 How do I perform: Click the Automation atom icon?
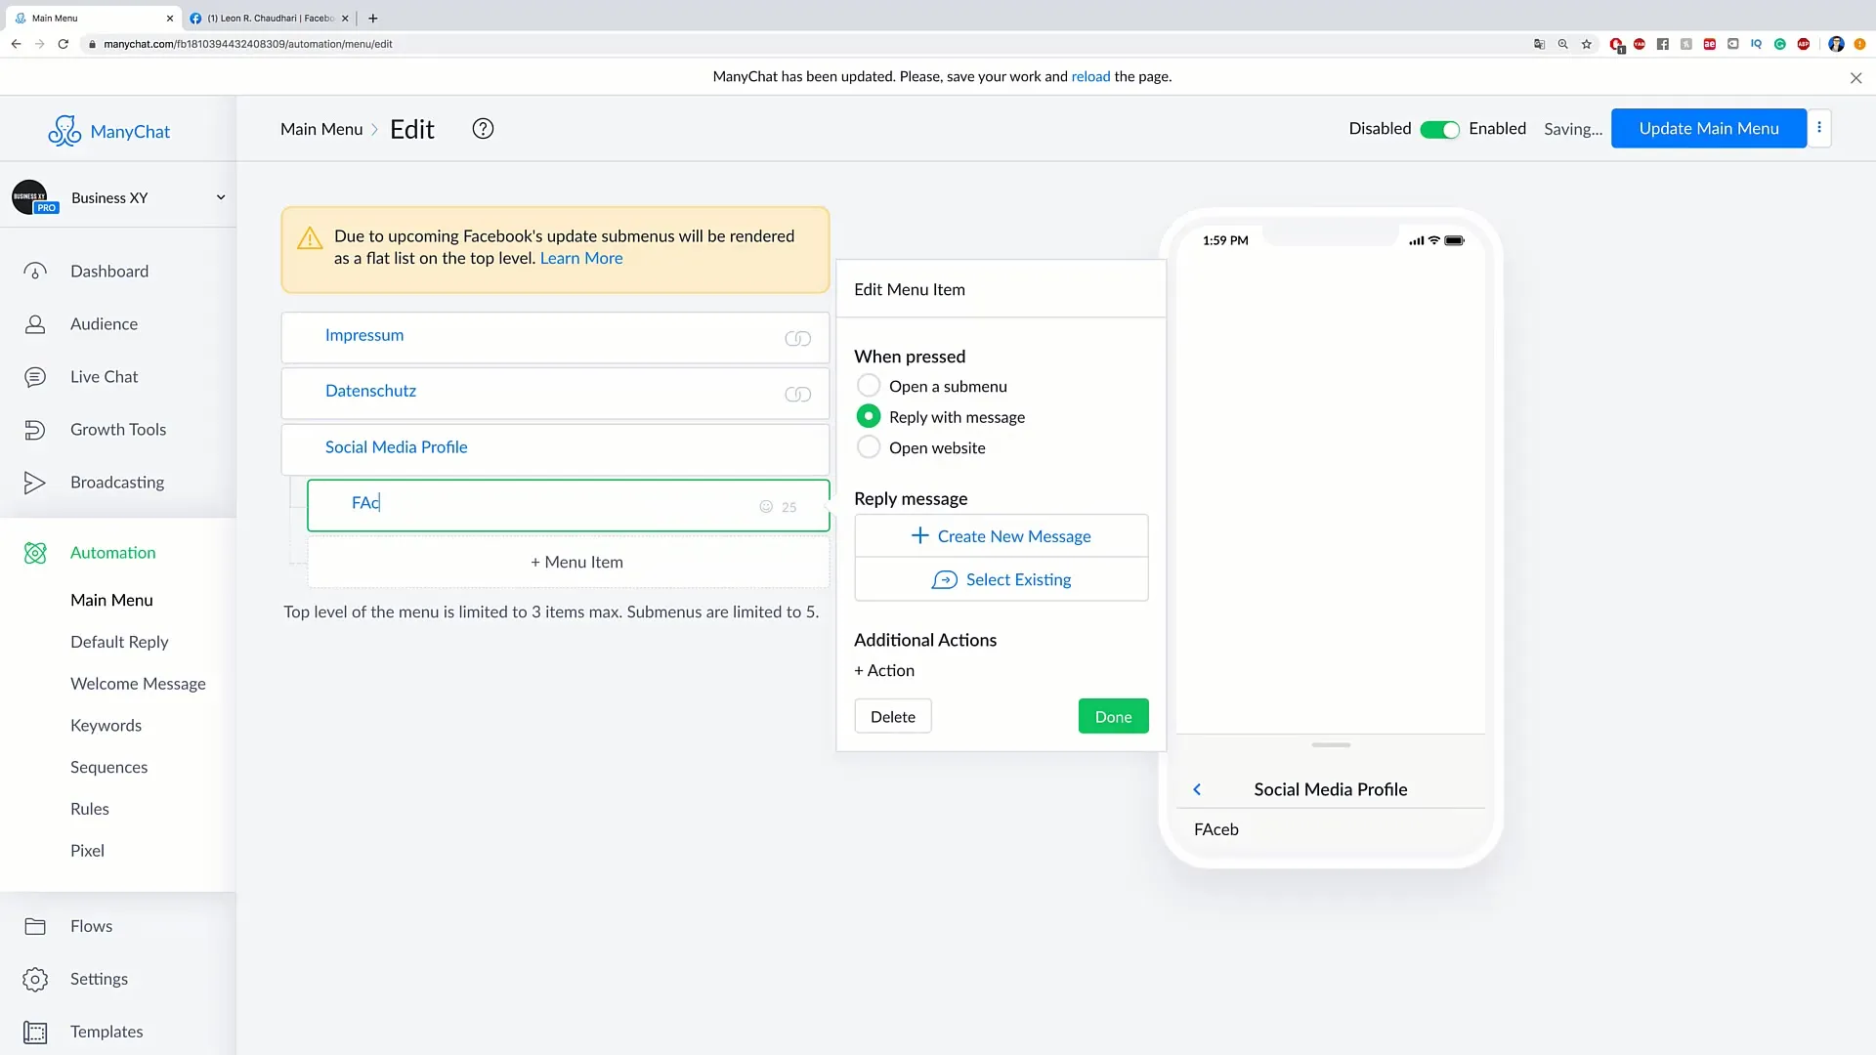[x=35, y=553]
